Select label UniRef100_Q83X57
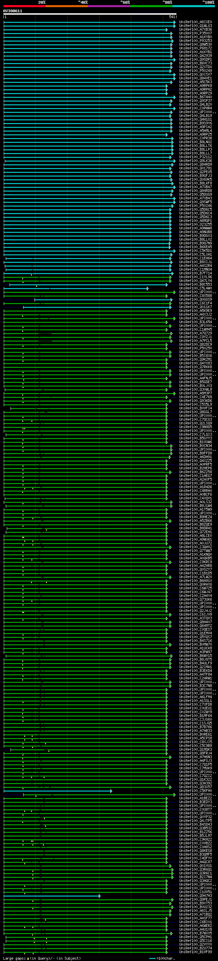Viewport: 218px width, 961px height. pyautogui.click(x=196, y=787)
